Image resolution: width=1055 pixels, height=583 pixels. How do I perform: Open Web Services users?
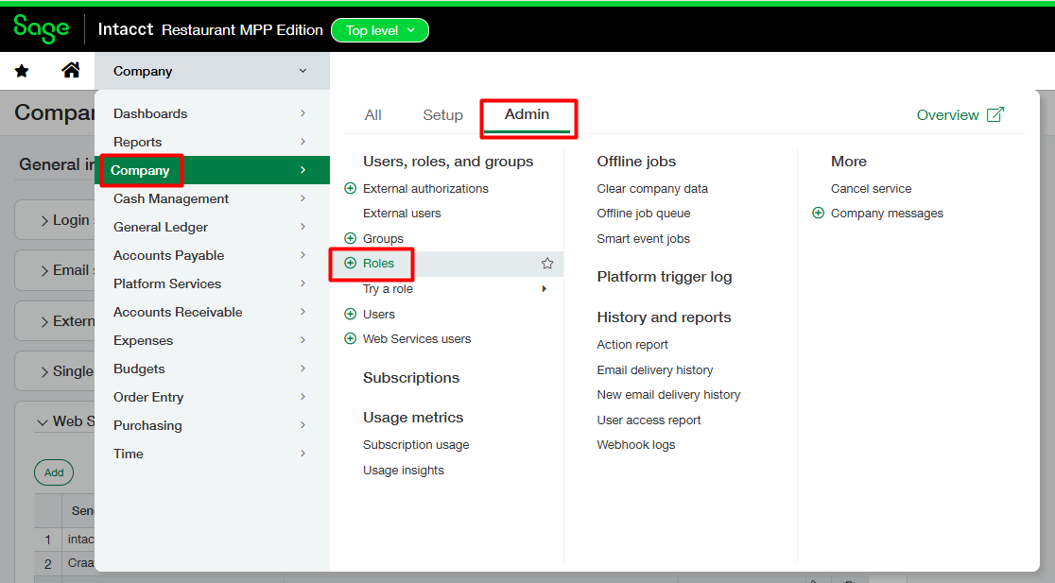(x=417, y=339)
